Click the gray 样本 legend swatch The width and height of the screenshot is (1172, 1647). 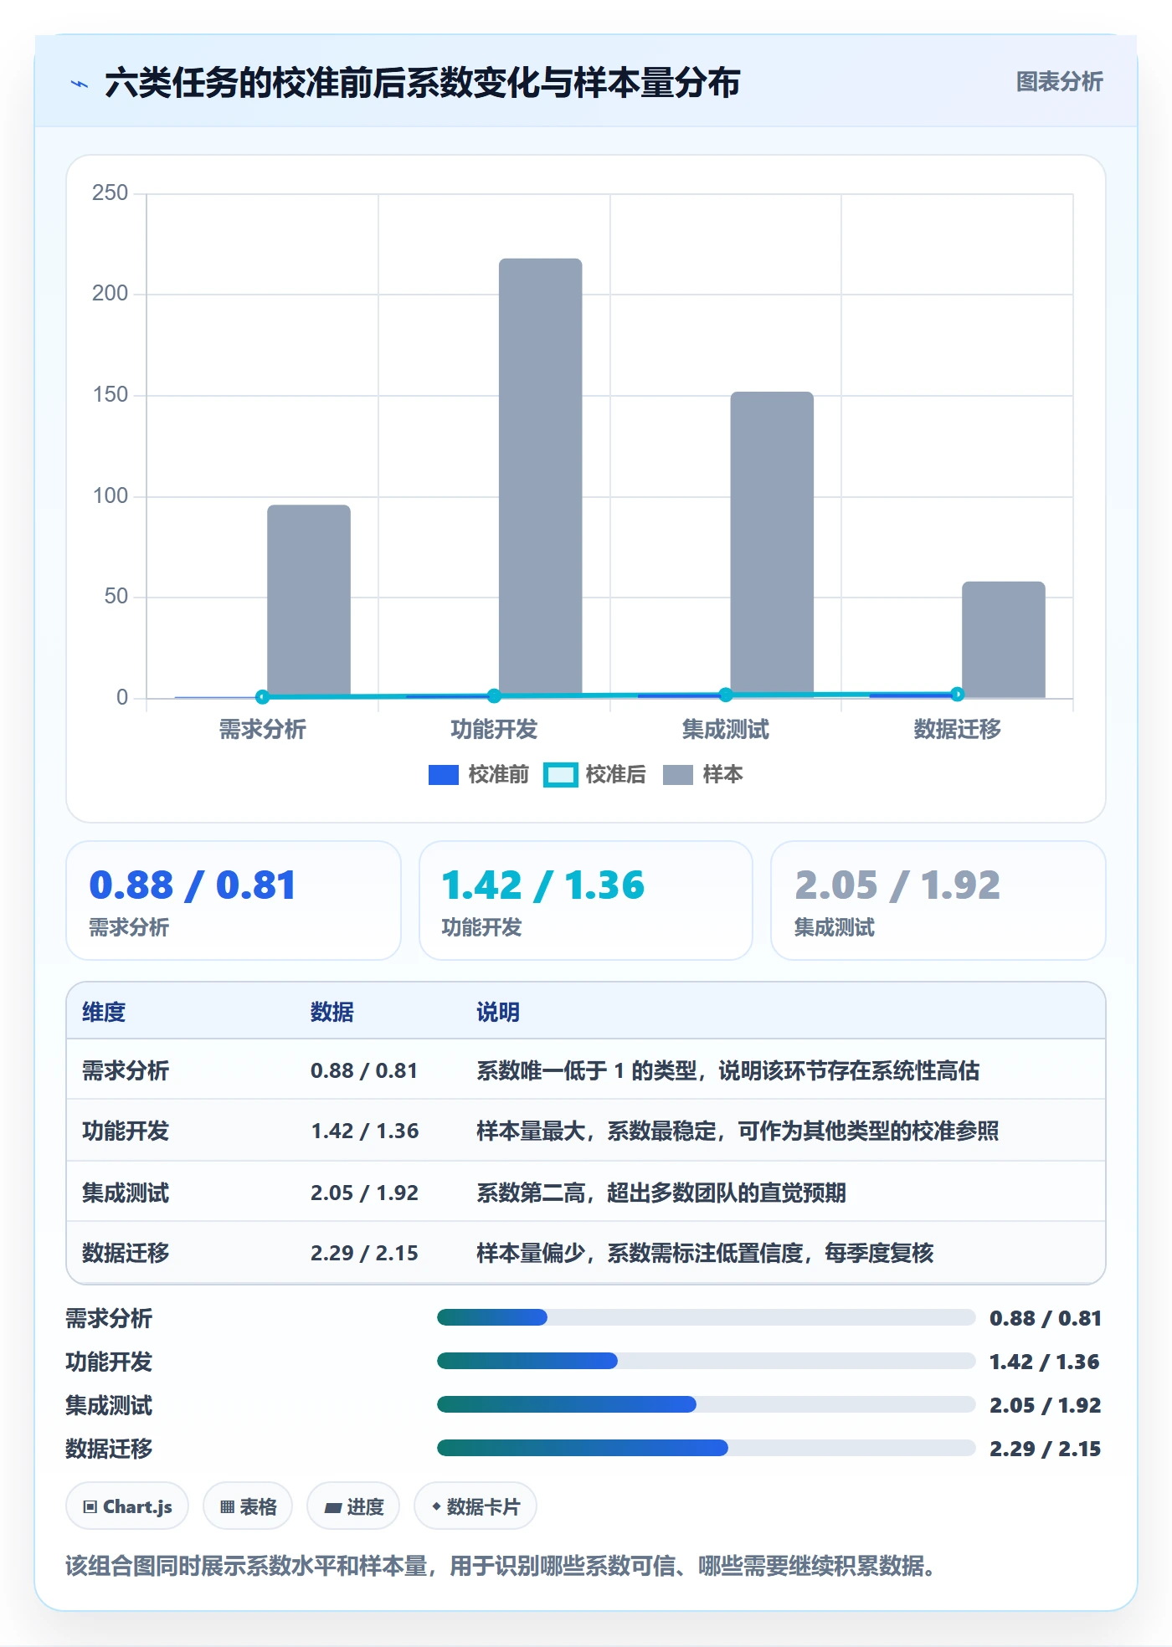coord(677,775)
